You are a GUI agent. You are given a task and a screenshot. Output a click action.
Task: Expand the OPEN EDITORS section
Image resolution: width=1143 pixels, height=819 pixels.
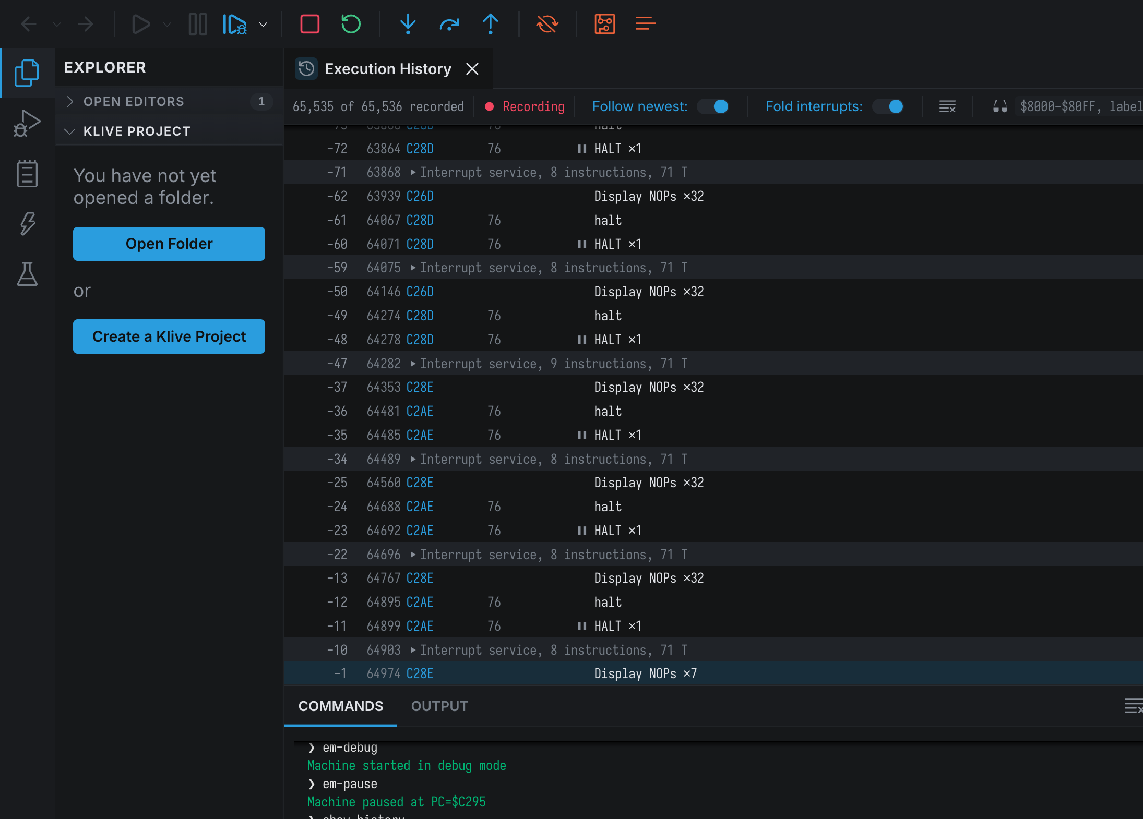(170, 101)
